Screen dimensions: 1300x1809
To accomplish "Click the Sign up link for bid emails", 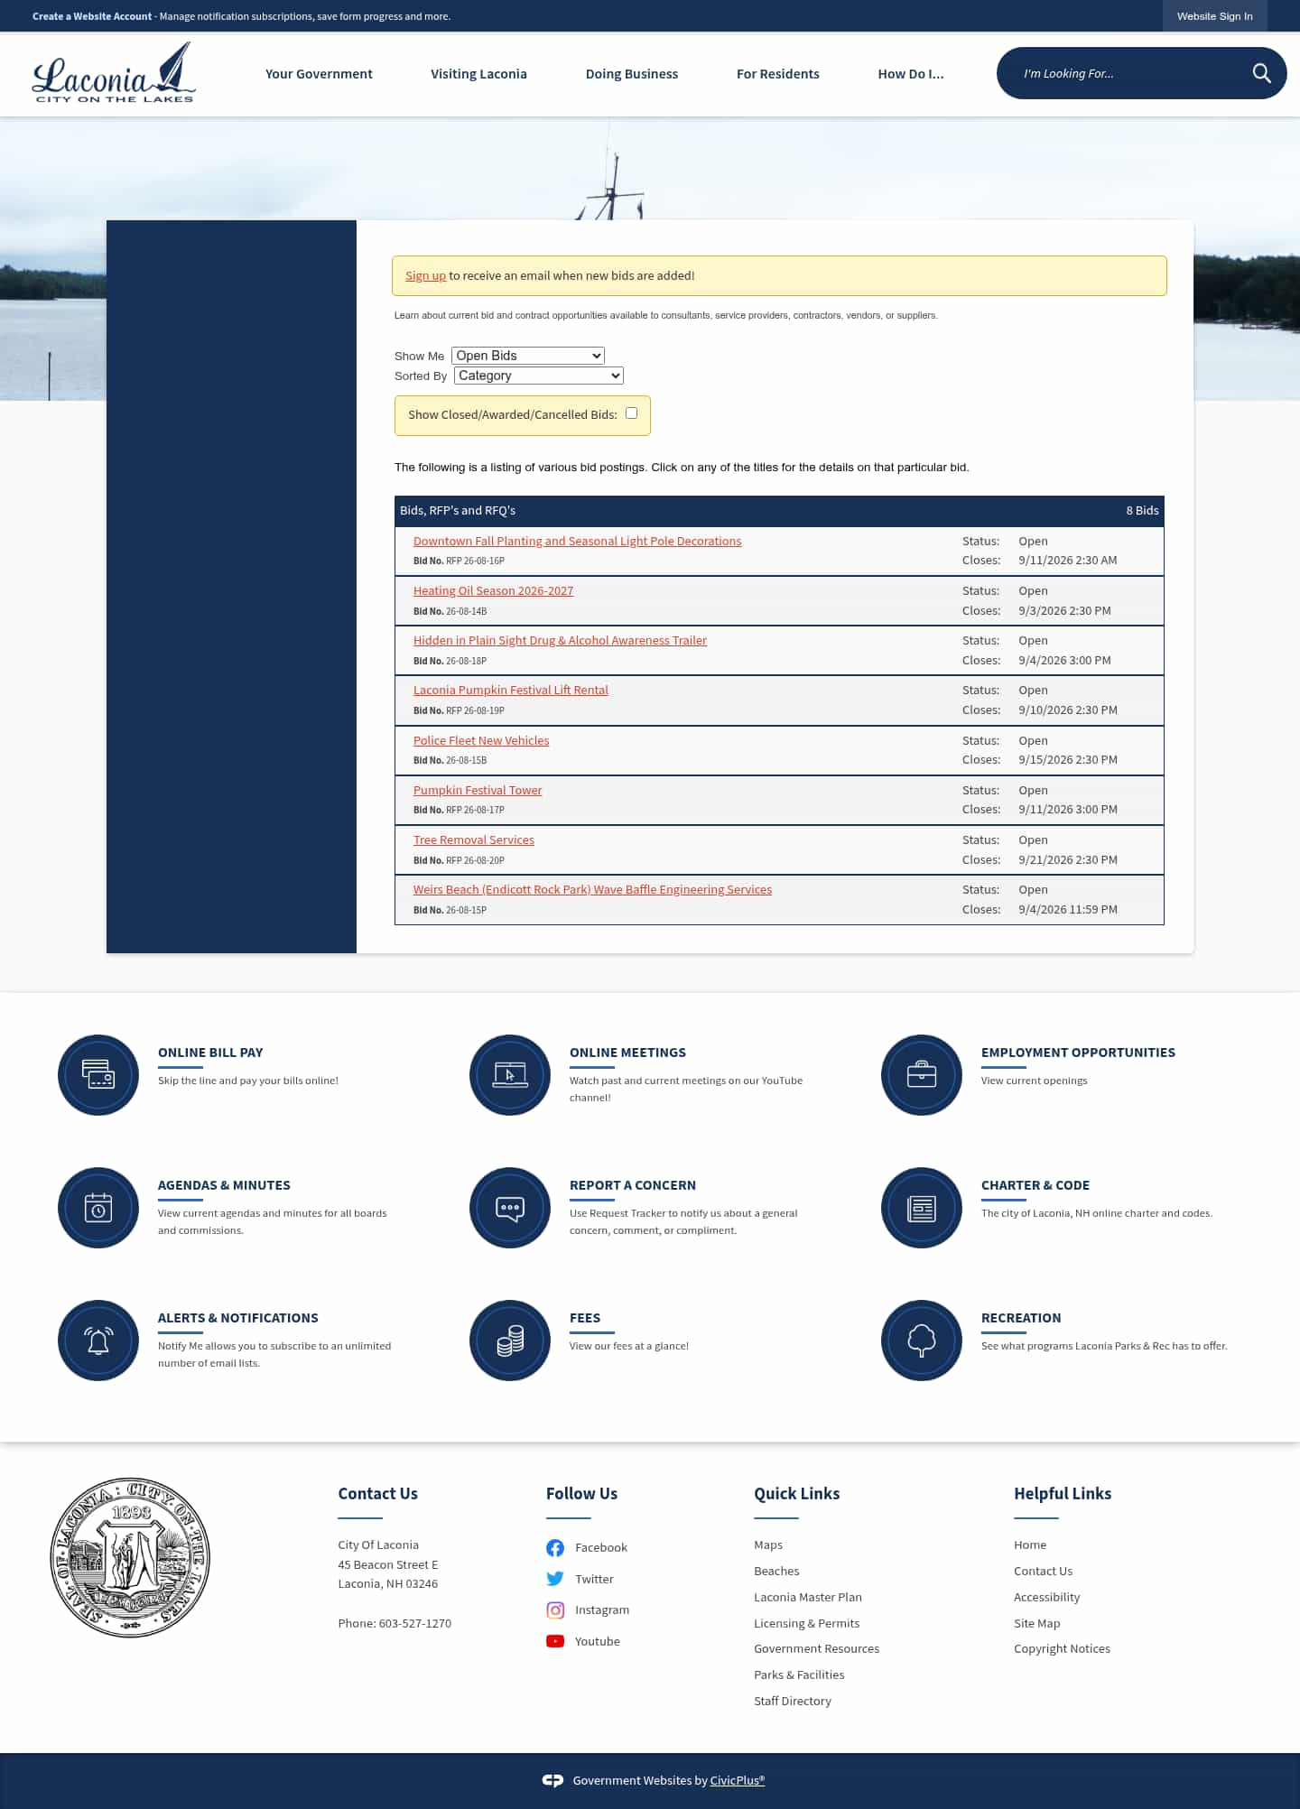I will click(x=425, y=276).
